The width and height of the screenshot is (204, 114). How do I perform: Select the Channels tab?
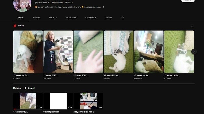coord(91,18)
